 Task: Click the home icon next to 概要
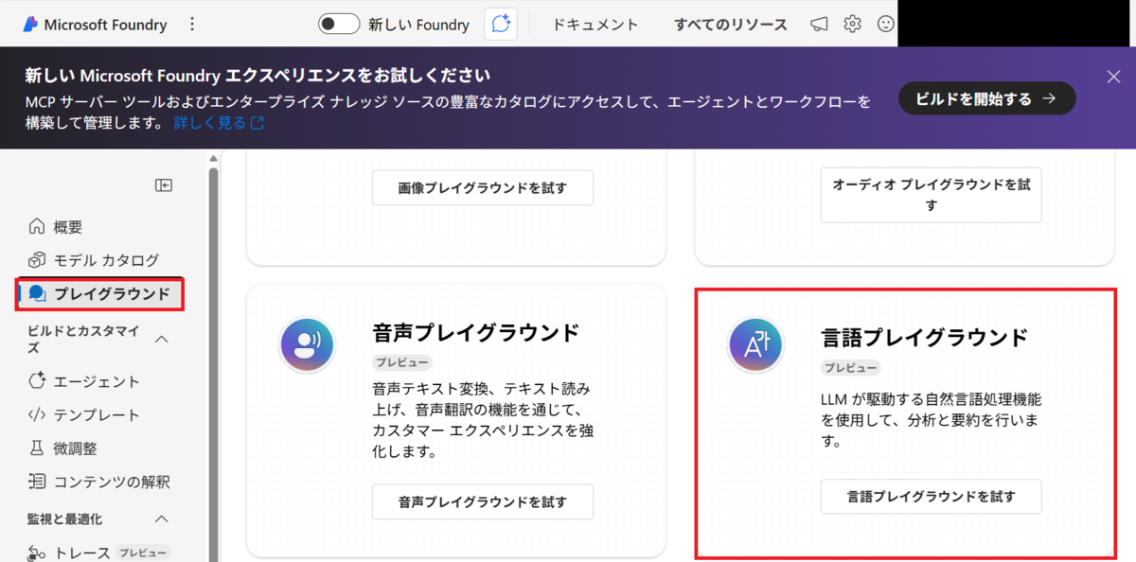tap(37, 227)
